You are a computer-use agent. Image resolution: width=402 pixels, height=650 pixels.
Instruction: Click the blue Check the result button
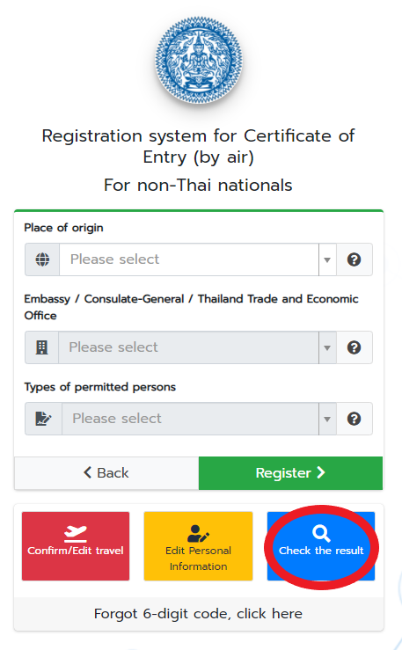coord(321,546)
